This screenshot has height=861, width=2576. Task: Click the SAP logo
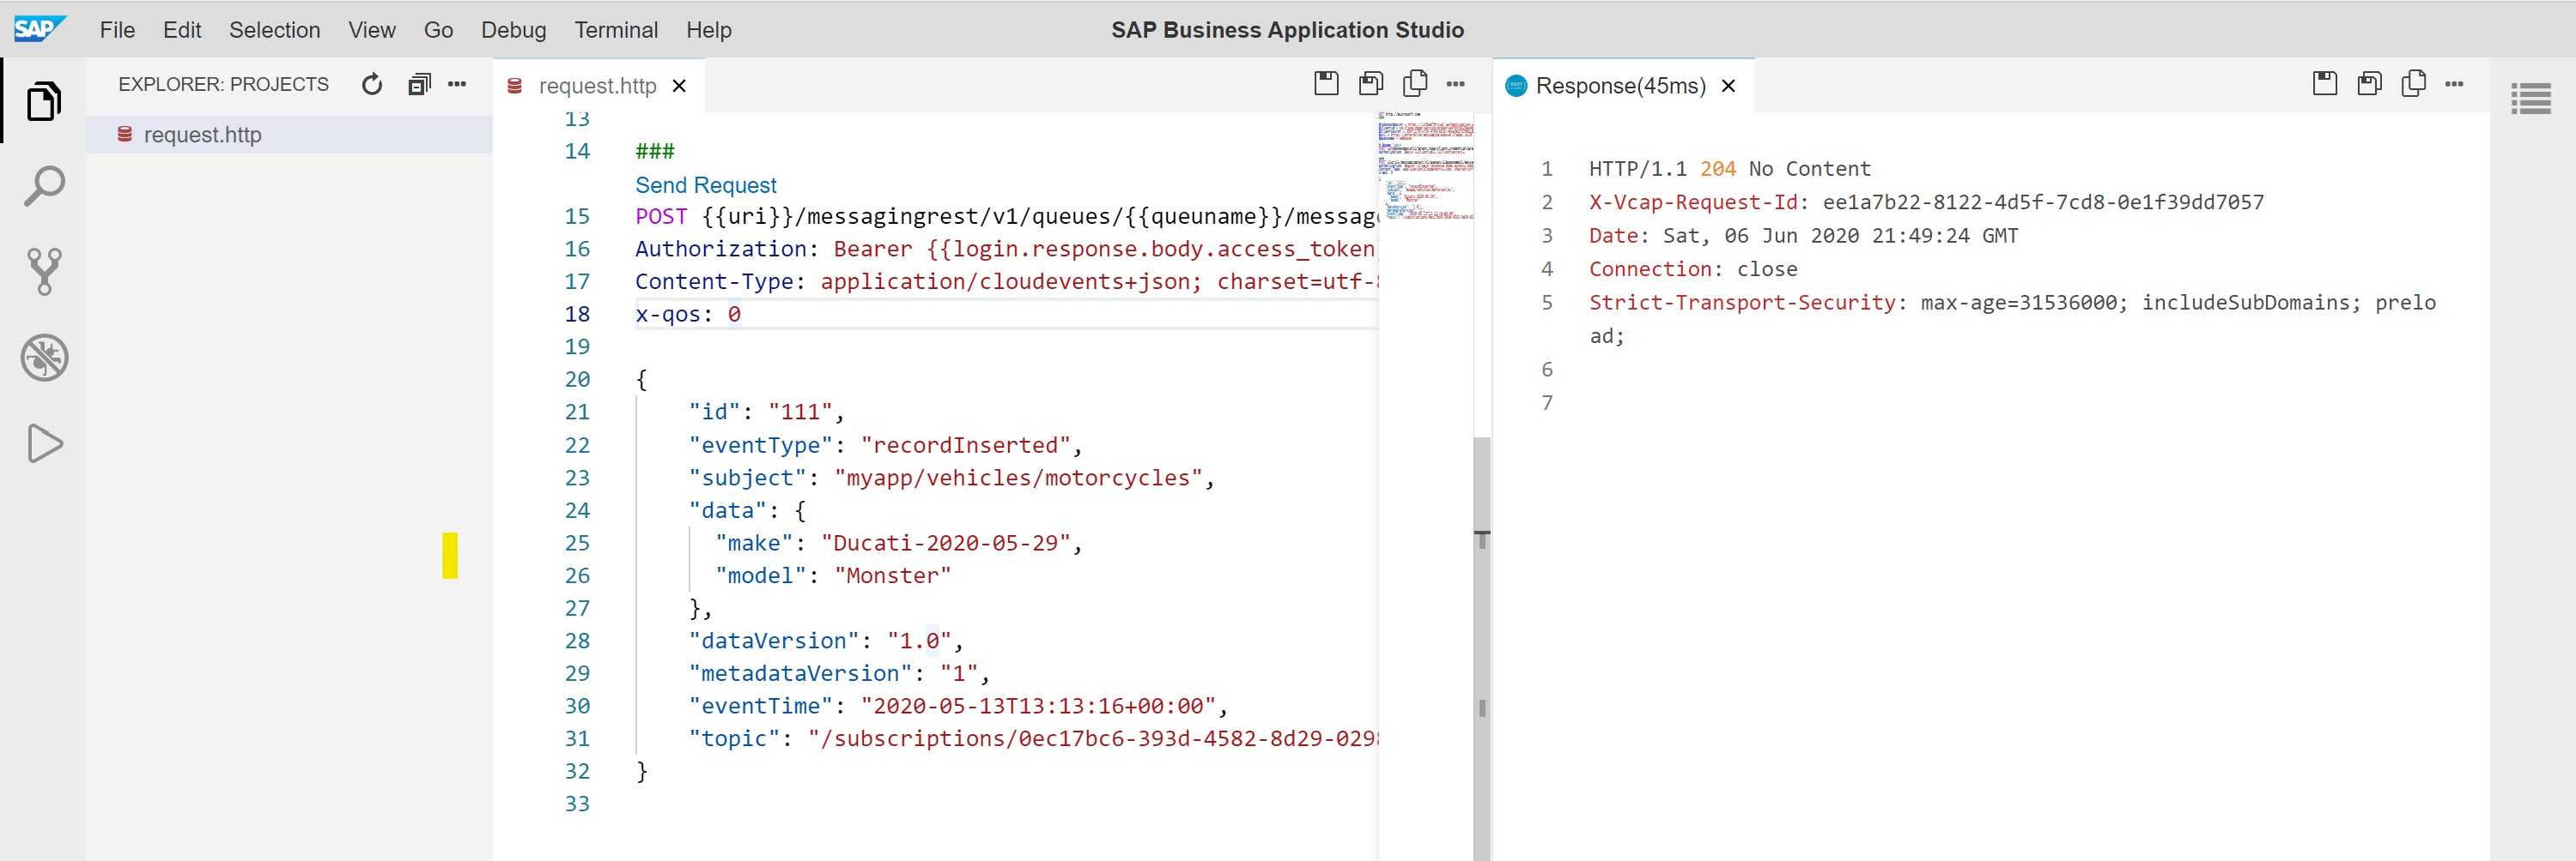tap(40, 29)
